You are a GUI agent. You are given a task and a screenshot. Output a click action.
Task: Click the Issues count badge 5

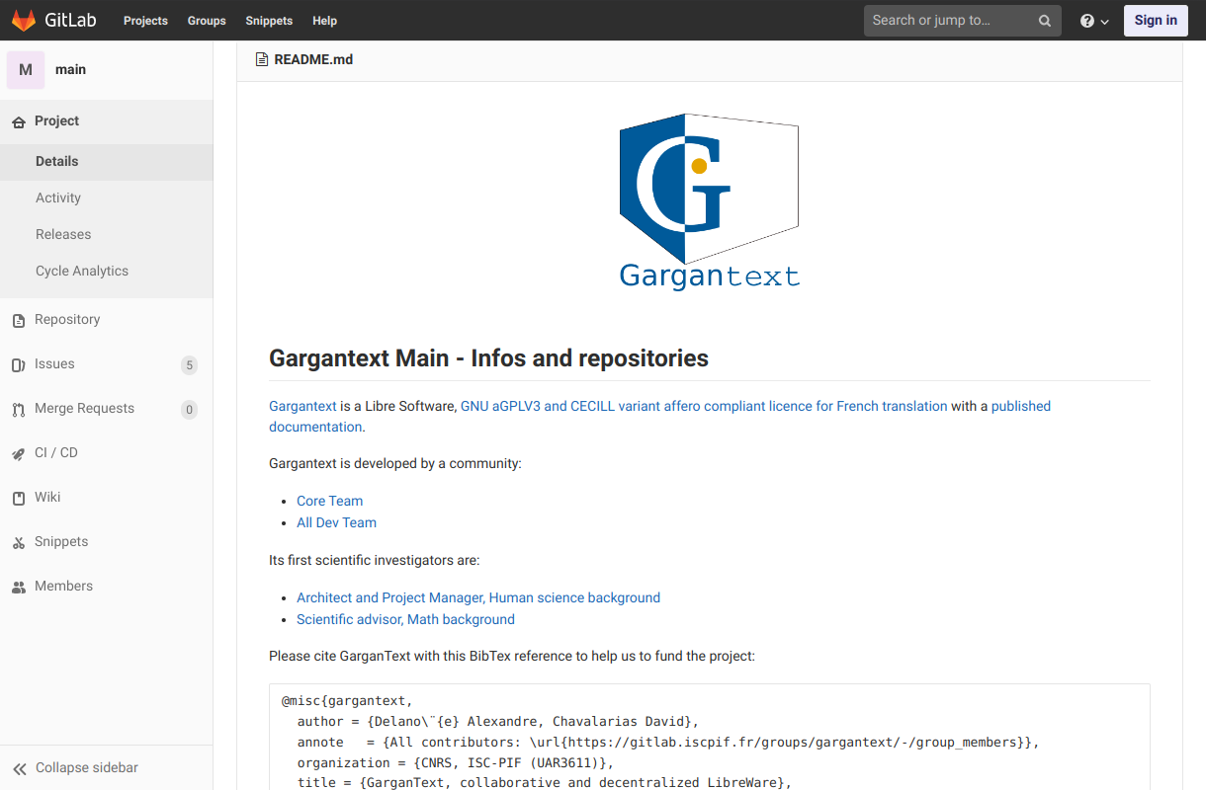(189, 365)
